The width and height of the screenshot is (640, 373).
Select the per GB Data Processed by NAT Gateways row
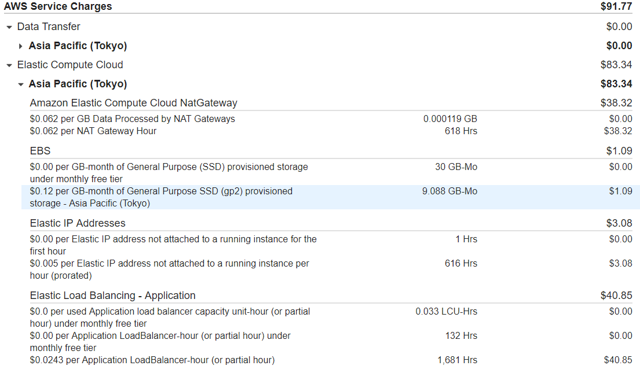[x=331, y=119]
